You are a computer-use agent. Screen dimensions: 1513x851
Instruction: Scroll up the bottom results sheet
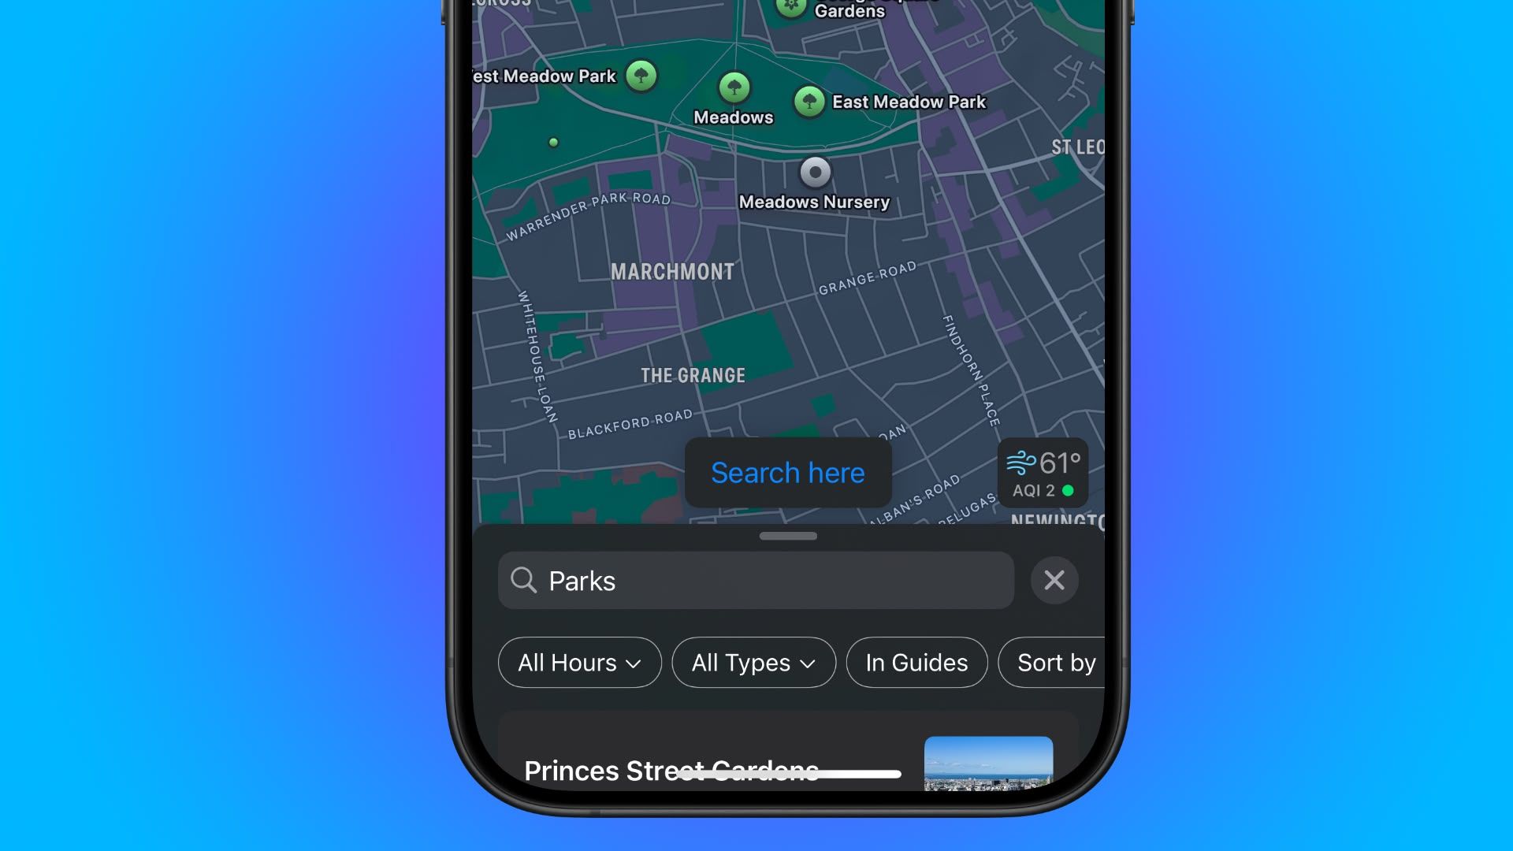[x=788, y=535]
